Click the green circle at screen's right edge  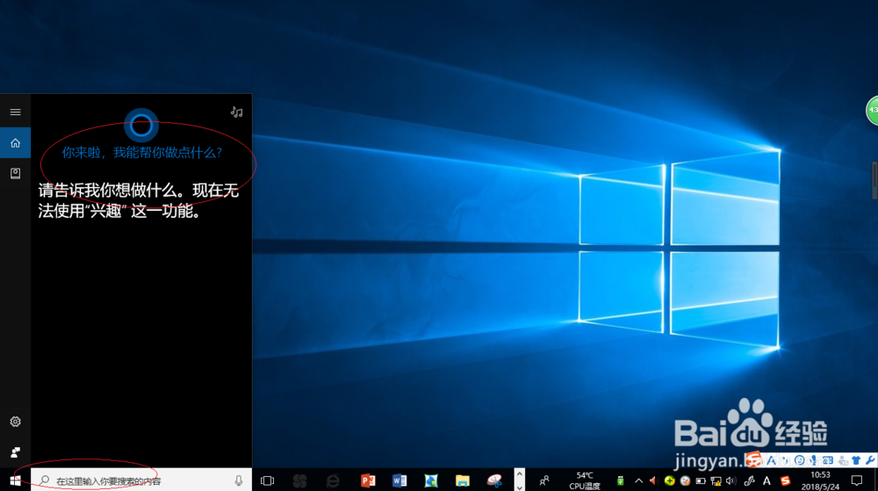873,111
